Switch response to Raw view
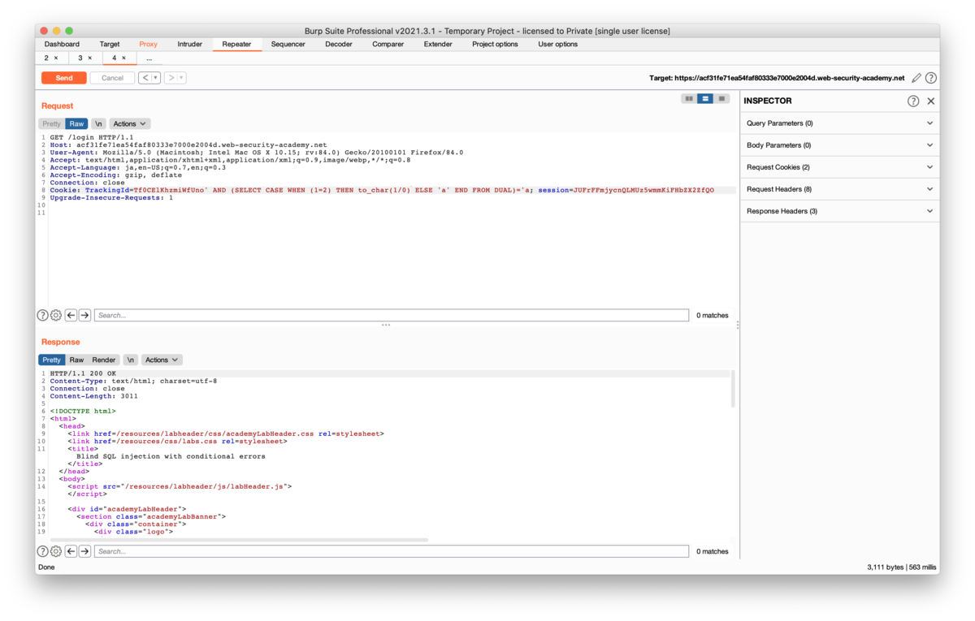This screenshot has width=975, height=621. [x=76, y=360]
